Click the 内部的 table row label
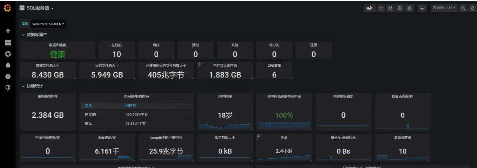Image resolution: width=477 pixels, height=168 pixels. point(90,114)
